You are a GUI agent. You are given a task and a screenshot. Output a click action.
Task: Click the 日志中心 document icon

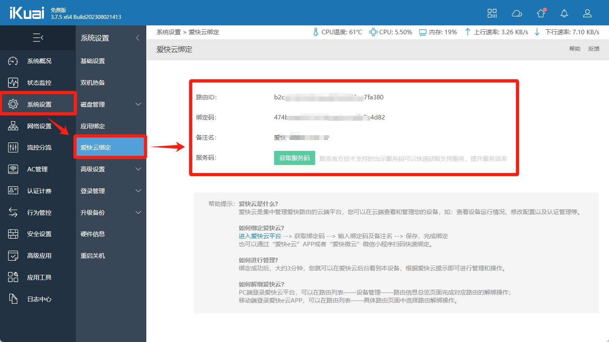13,299
